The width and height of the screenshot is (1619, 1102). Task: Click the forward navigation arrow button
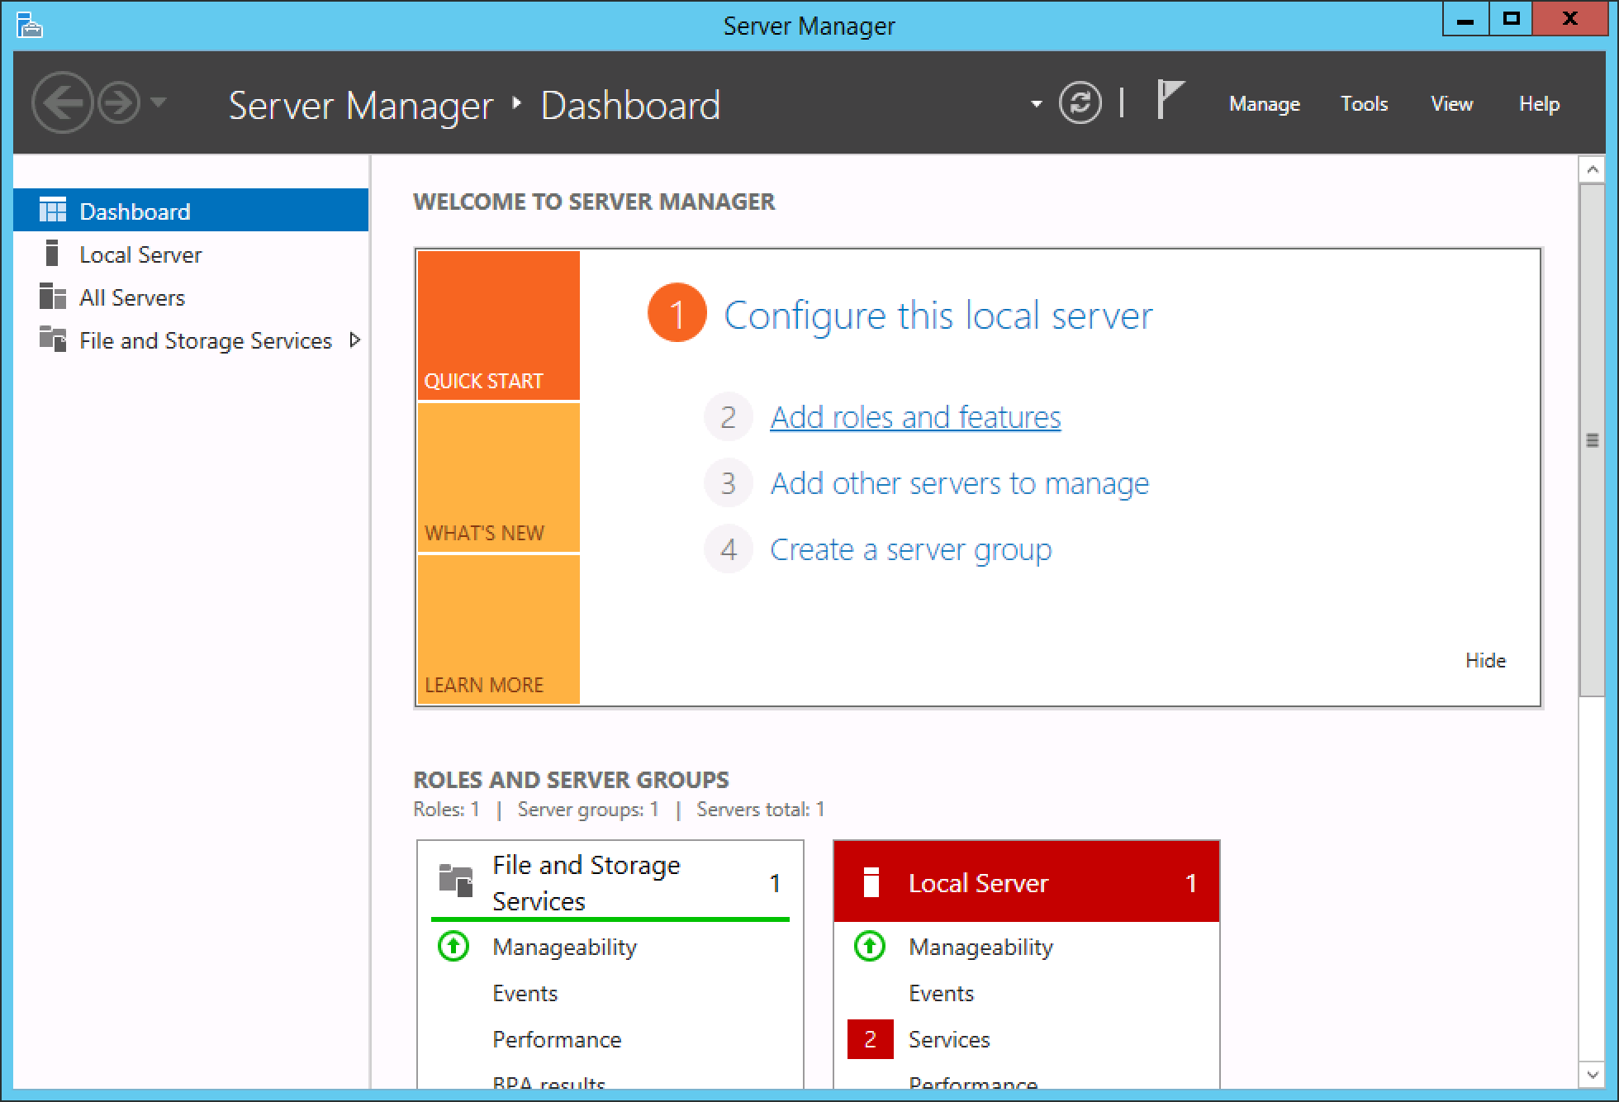(119, 103)
